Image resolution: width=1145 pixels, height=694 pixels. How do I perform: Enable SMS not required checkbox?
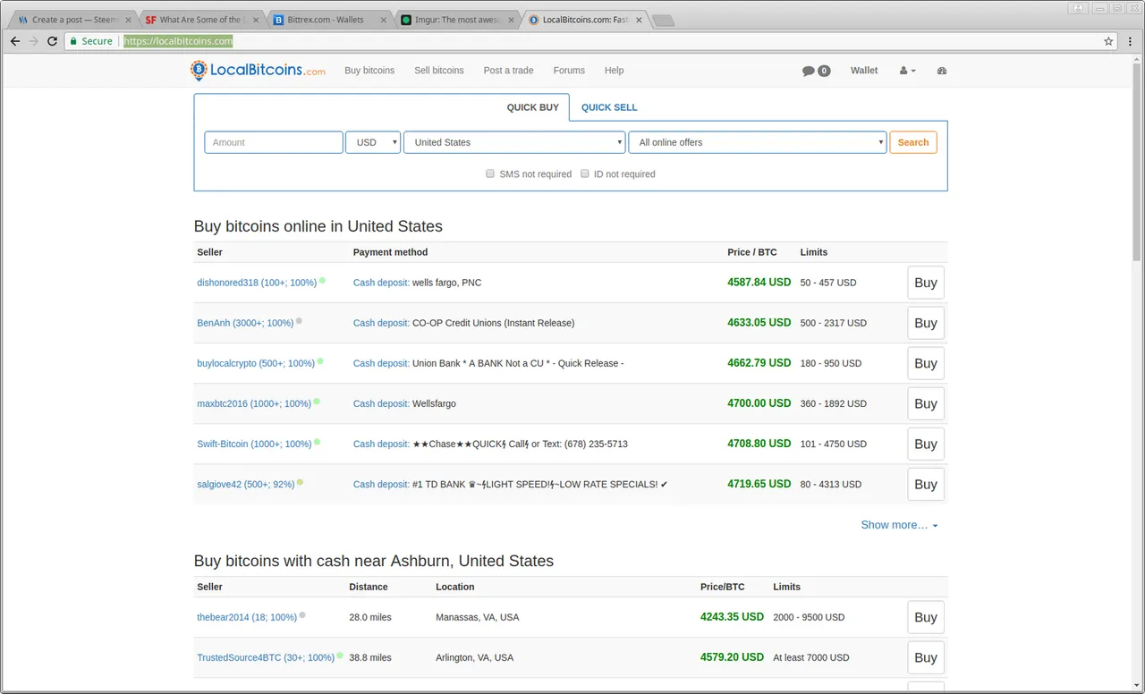(x=490, y=173)
